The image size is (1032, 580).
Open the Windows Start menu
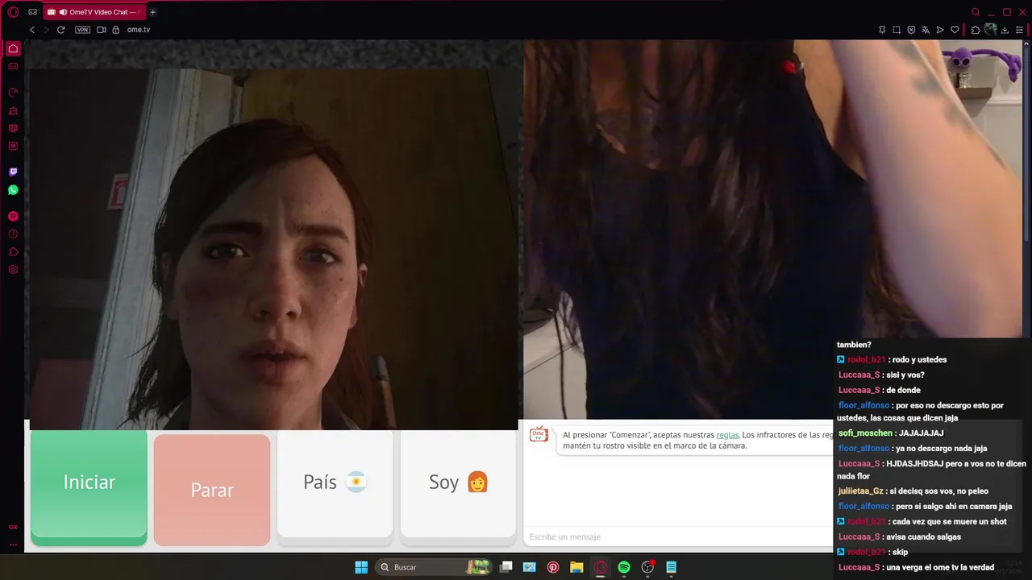click(361, 567)
